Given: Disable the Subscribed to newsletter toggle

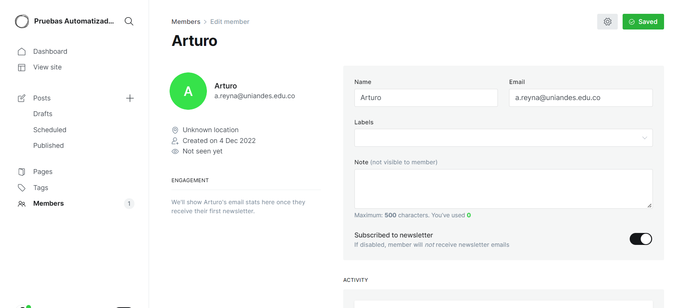Looking at the screenshot, I should tap(641, 239).
